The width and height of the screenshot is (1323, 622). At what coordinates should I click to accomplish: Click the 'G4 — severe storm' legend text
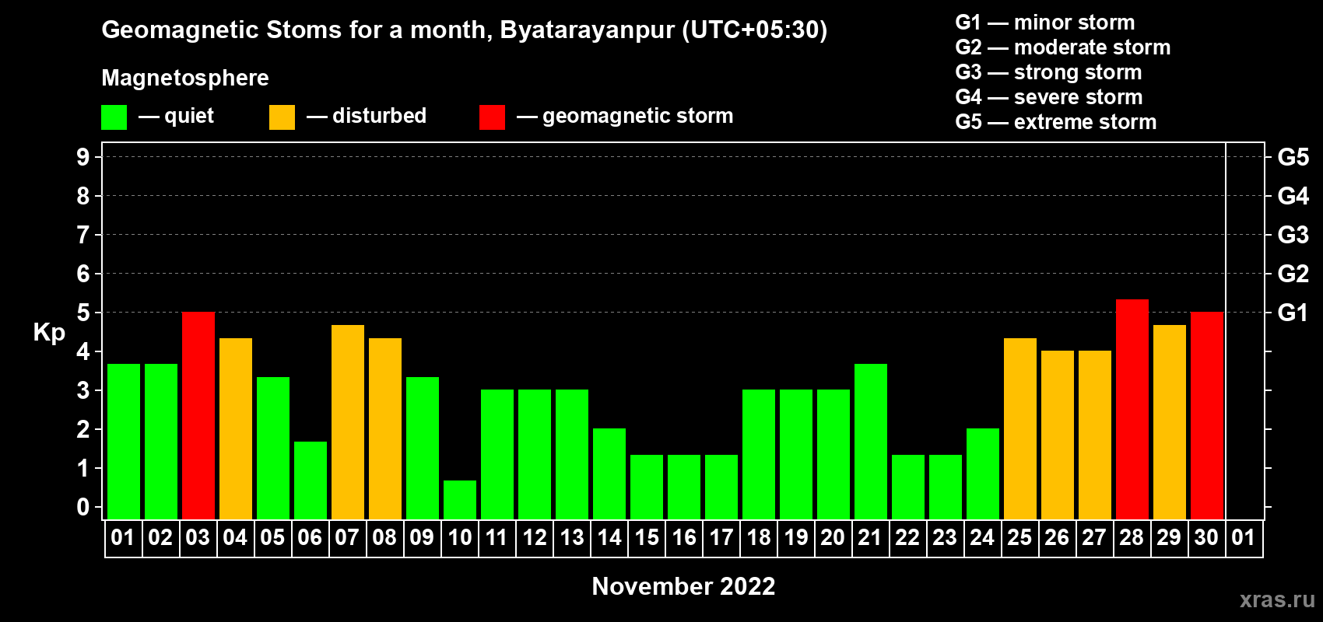[x=1049, y=97]
